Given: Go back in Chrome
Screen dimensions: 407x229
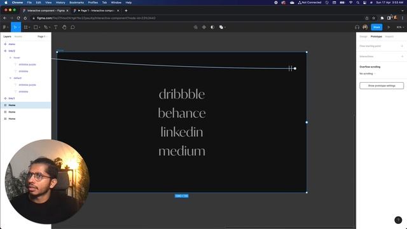Looking at the screenshot, I should tap(5, 18).
